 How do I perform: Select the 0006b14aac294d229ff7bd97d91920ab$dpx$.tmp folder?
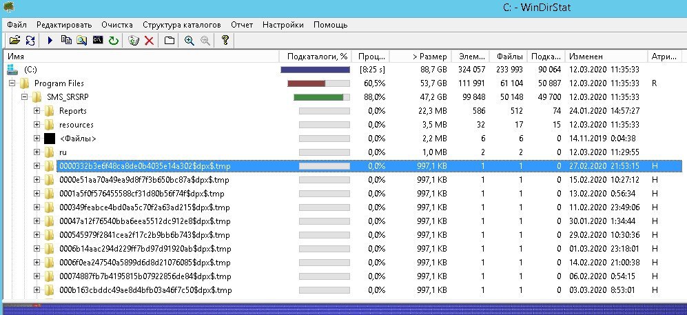point(145,249)
